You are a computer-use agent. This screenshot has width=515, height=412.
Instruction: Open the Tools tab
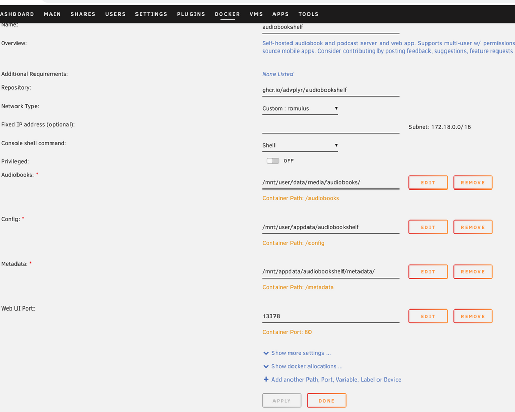pyautogui.click(x=308, y=14)
